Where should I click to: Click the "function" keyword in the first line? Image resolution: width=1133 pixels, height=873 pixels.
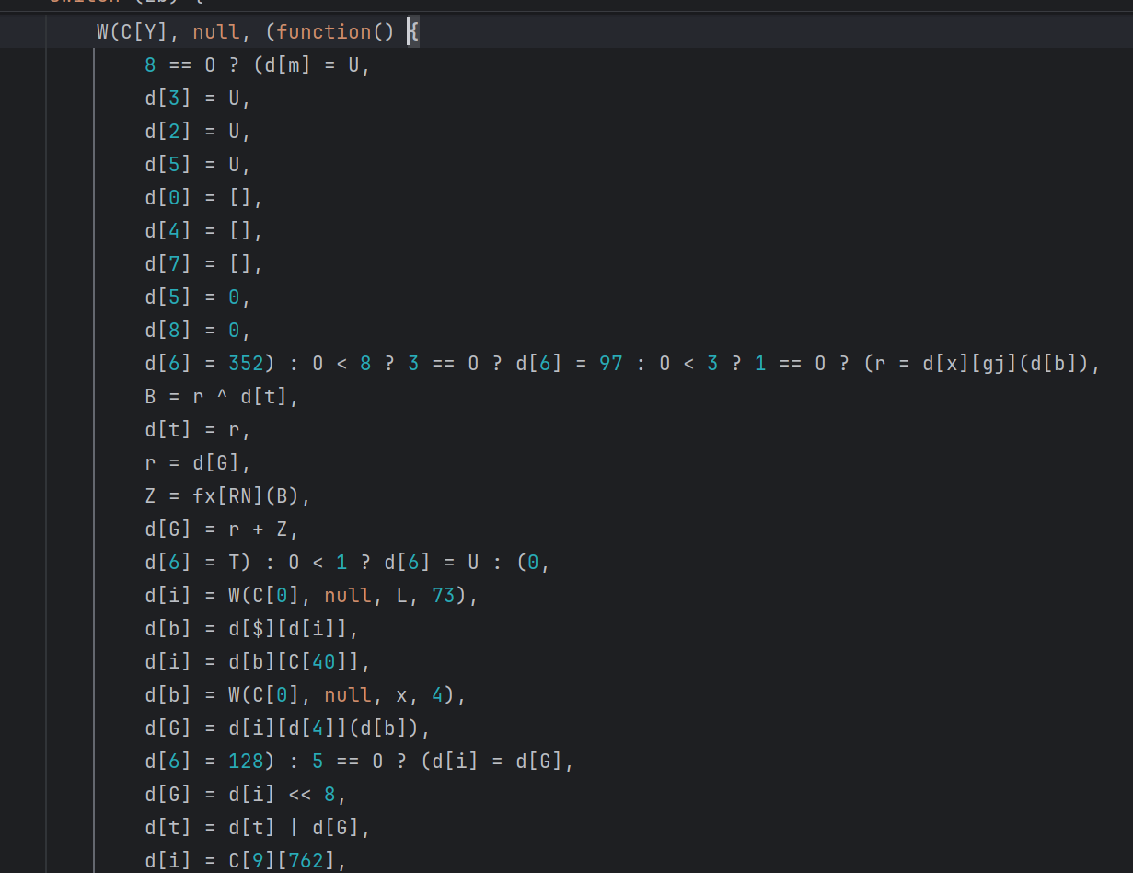pos(324,32)
